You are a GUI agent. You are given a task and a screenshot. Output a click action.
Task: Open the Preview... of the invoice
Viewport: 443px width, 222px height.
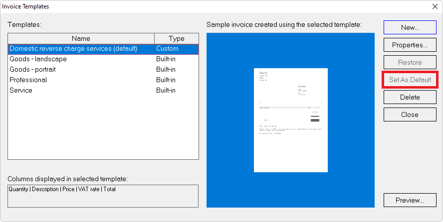pos(410,201)
